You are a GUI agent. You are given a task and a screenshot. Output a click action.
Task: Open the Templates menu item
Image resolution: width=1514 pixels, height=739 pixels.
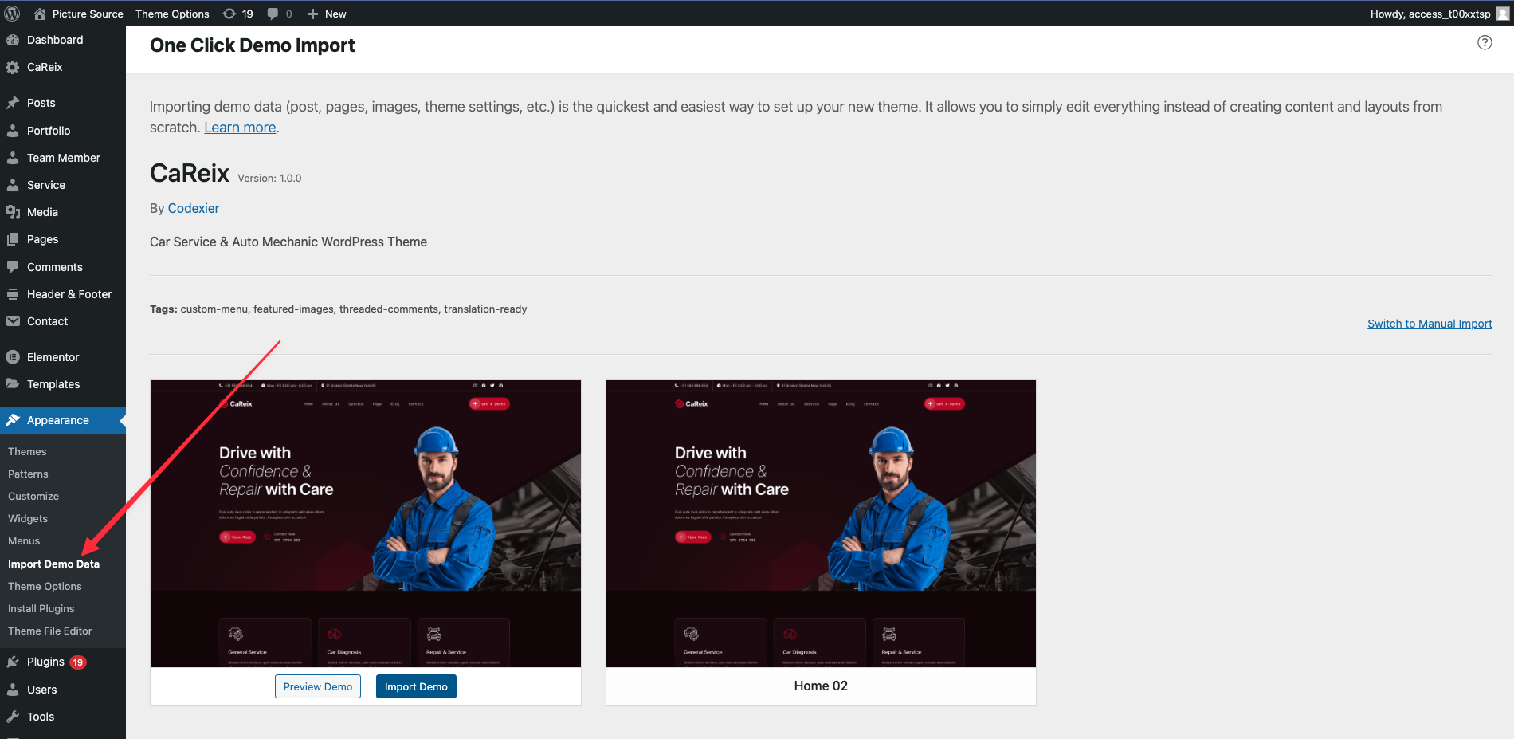coord(63,384)
